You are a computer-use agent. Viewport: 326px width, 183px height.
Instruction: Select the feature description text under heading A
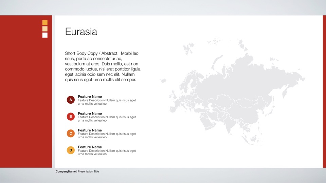click(x=107, y=102)
